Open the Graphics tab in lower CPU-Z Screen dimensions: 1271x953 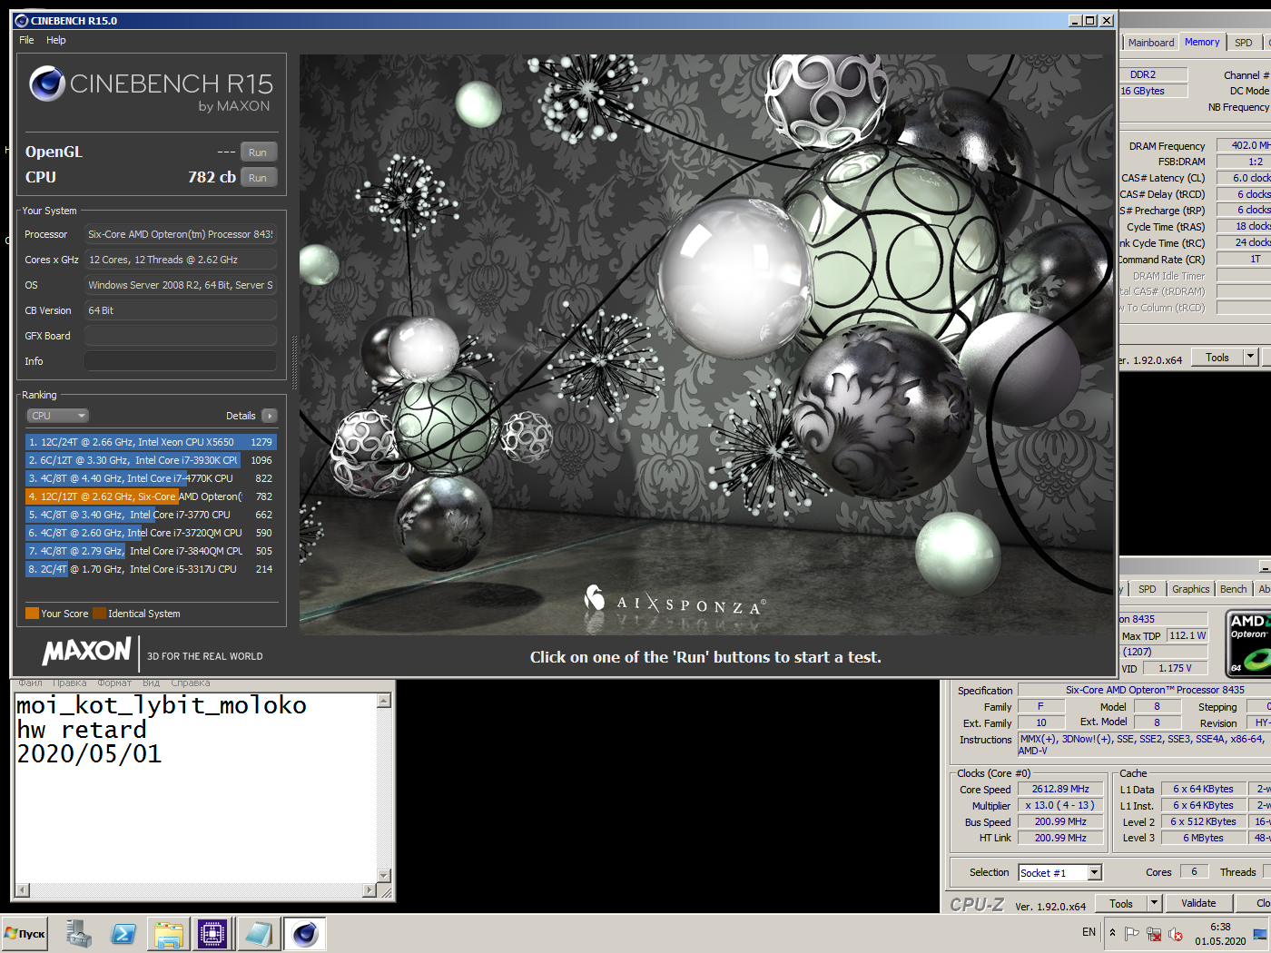1190,589
